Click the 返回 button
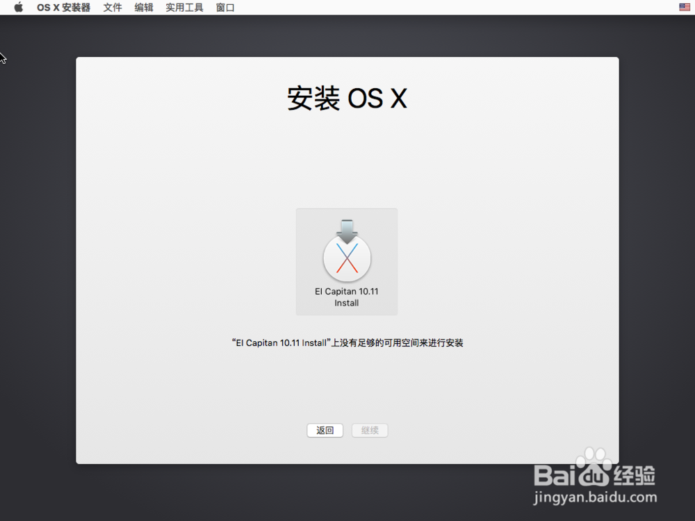The height and width of the screenshot is (521, 695). pos(325,430)
